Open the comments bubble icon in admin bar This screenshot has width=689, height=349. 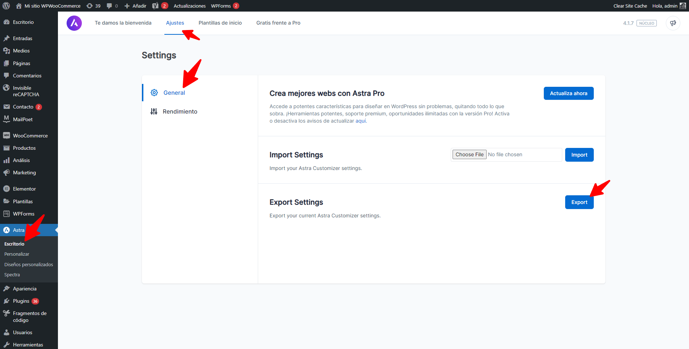click(109, 6)
